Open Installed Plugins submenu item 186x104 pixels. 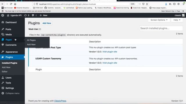[x=10, y=63]
